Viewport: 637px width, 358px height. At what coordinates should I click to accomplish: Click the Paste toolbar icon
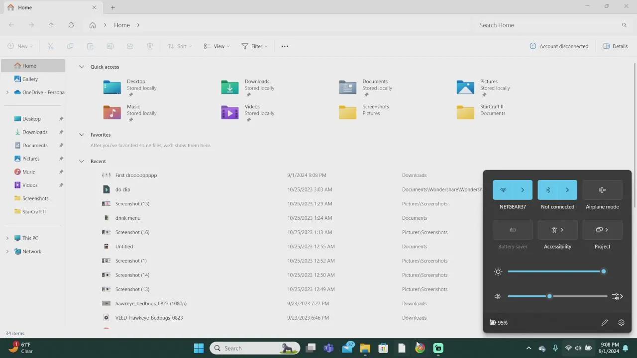[90, 46]
